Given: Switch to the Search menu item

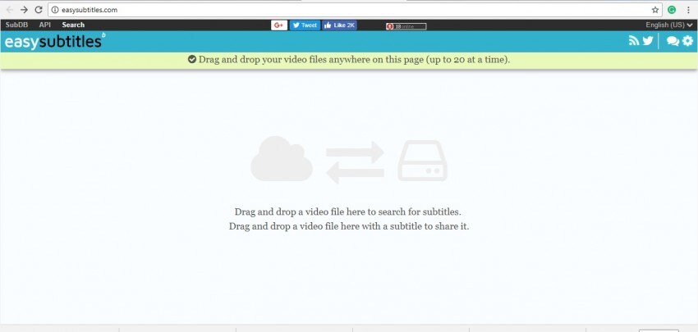Looking at the screenshot, I should tap(73, 25).
